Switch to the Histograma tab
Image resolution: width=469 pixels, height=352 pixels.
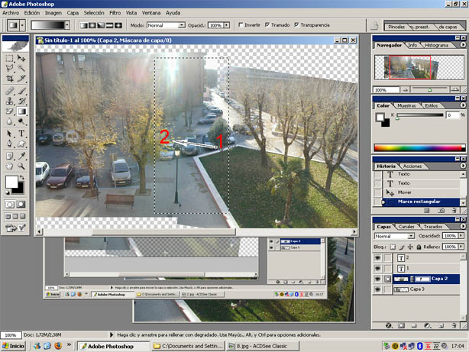[436, 45]
